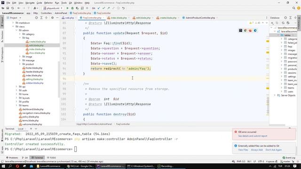
Task: Open Search Everywhere magnifier icon
Action: point(293,8)
